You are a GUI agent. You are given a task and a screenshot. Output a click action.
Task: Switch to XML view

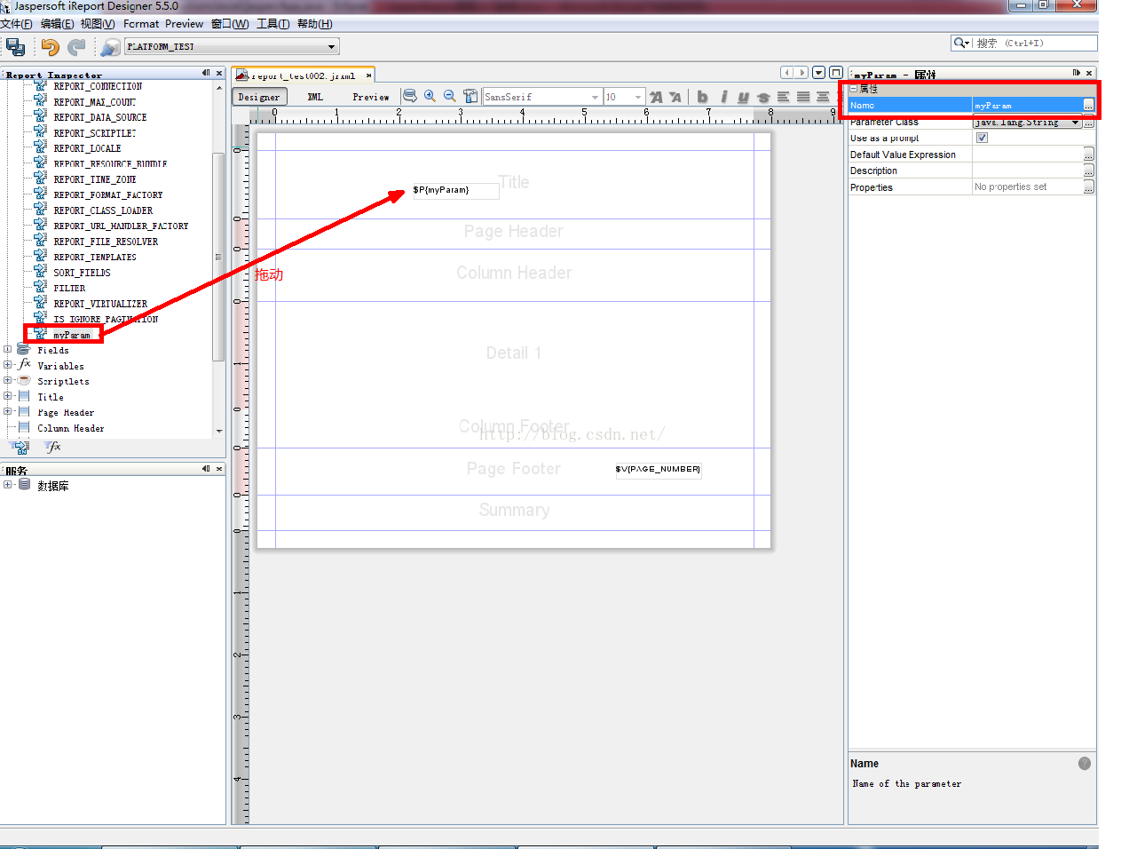coord(315,97)
